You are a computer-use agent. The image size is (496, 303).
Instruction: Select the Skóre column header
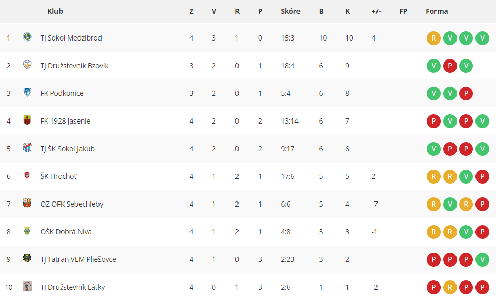point(290,11)
